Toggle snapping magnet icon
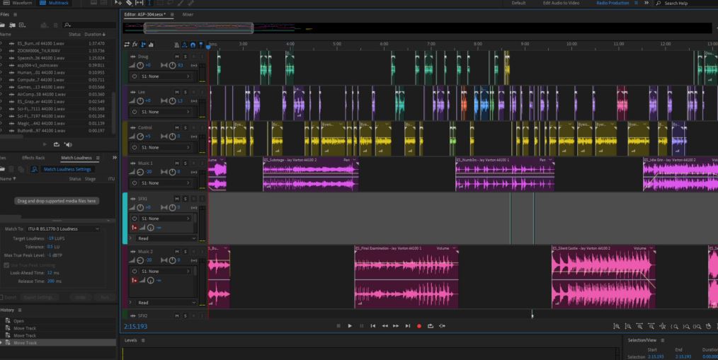This screenshot has width=718, height=360. coord(193,45)
